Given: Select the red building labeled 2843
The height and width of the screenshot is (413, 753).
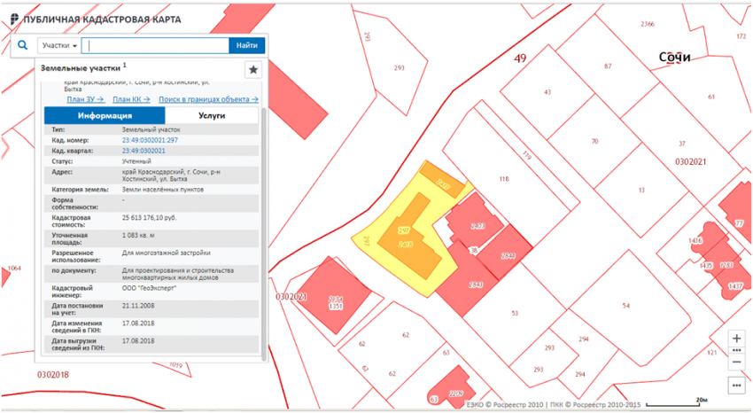Looking at the screenshot, I should [x=476, y=285].
